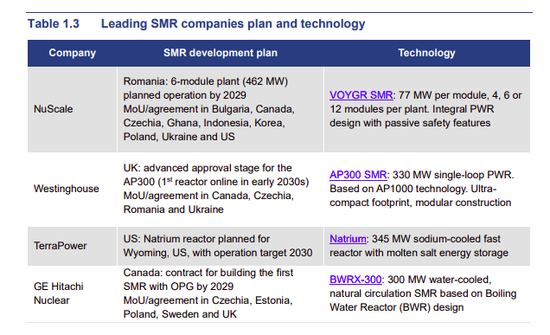Click 'SMR with OPG by 2029' line
The image size is (550, 335).
[x=178, y=287]
